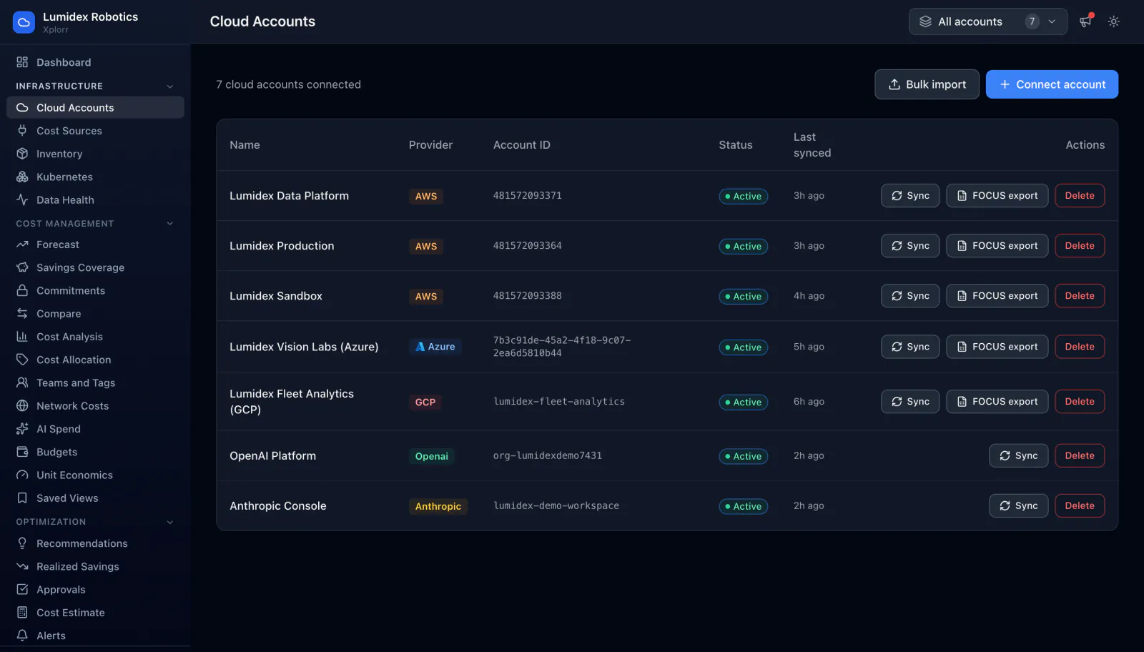Click the Budgets wallet icon
Screen dimensions: 1144x652
[22, 452]
